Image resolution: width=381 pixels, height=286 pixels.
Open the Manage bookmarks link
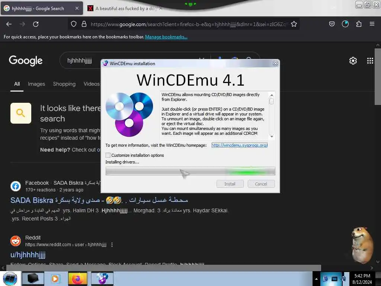pyautogui.click(x=166, y=37)
